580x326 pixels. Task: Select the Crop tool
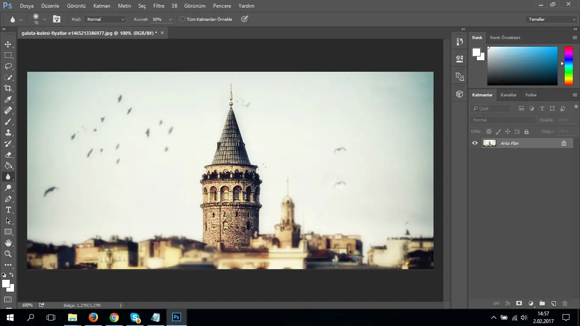click(x=8, y=88)
